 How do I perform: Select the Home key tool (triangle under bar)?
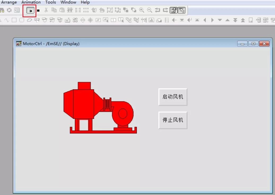pos(197,20)
